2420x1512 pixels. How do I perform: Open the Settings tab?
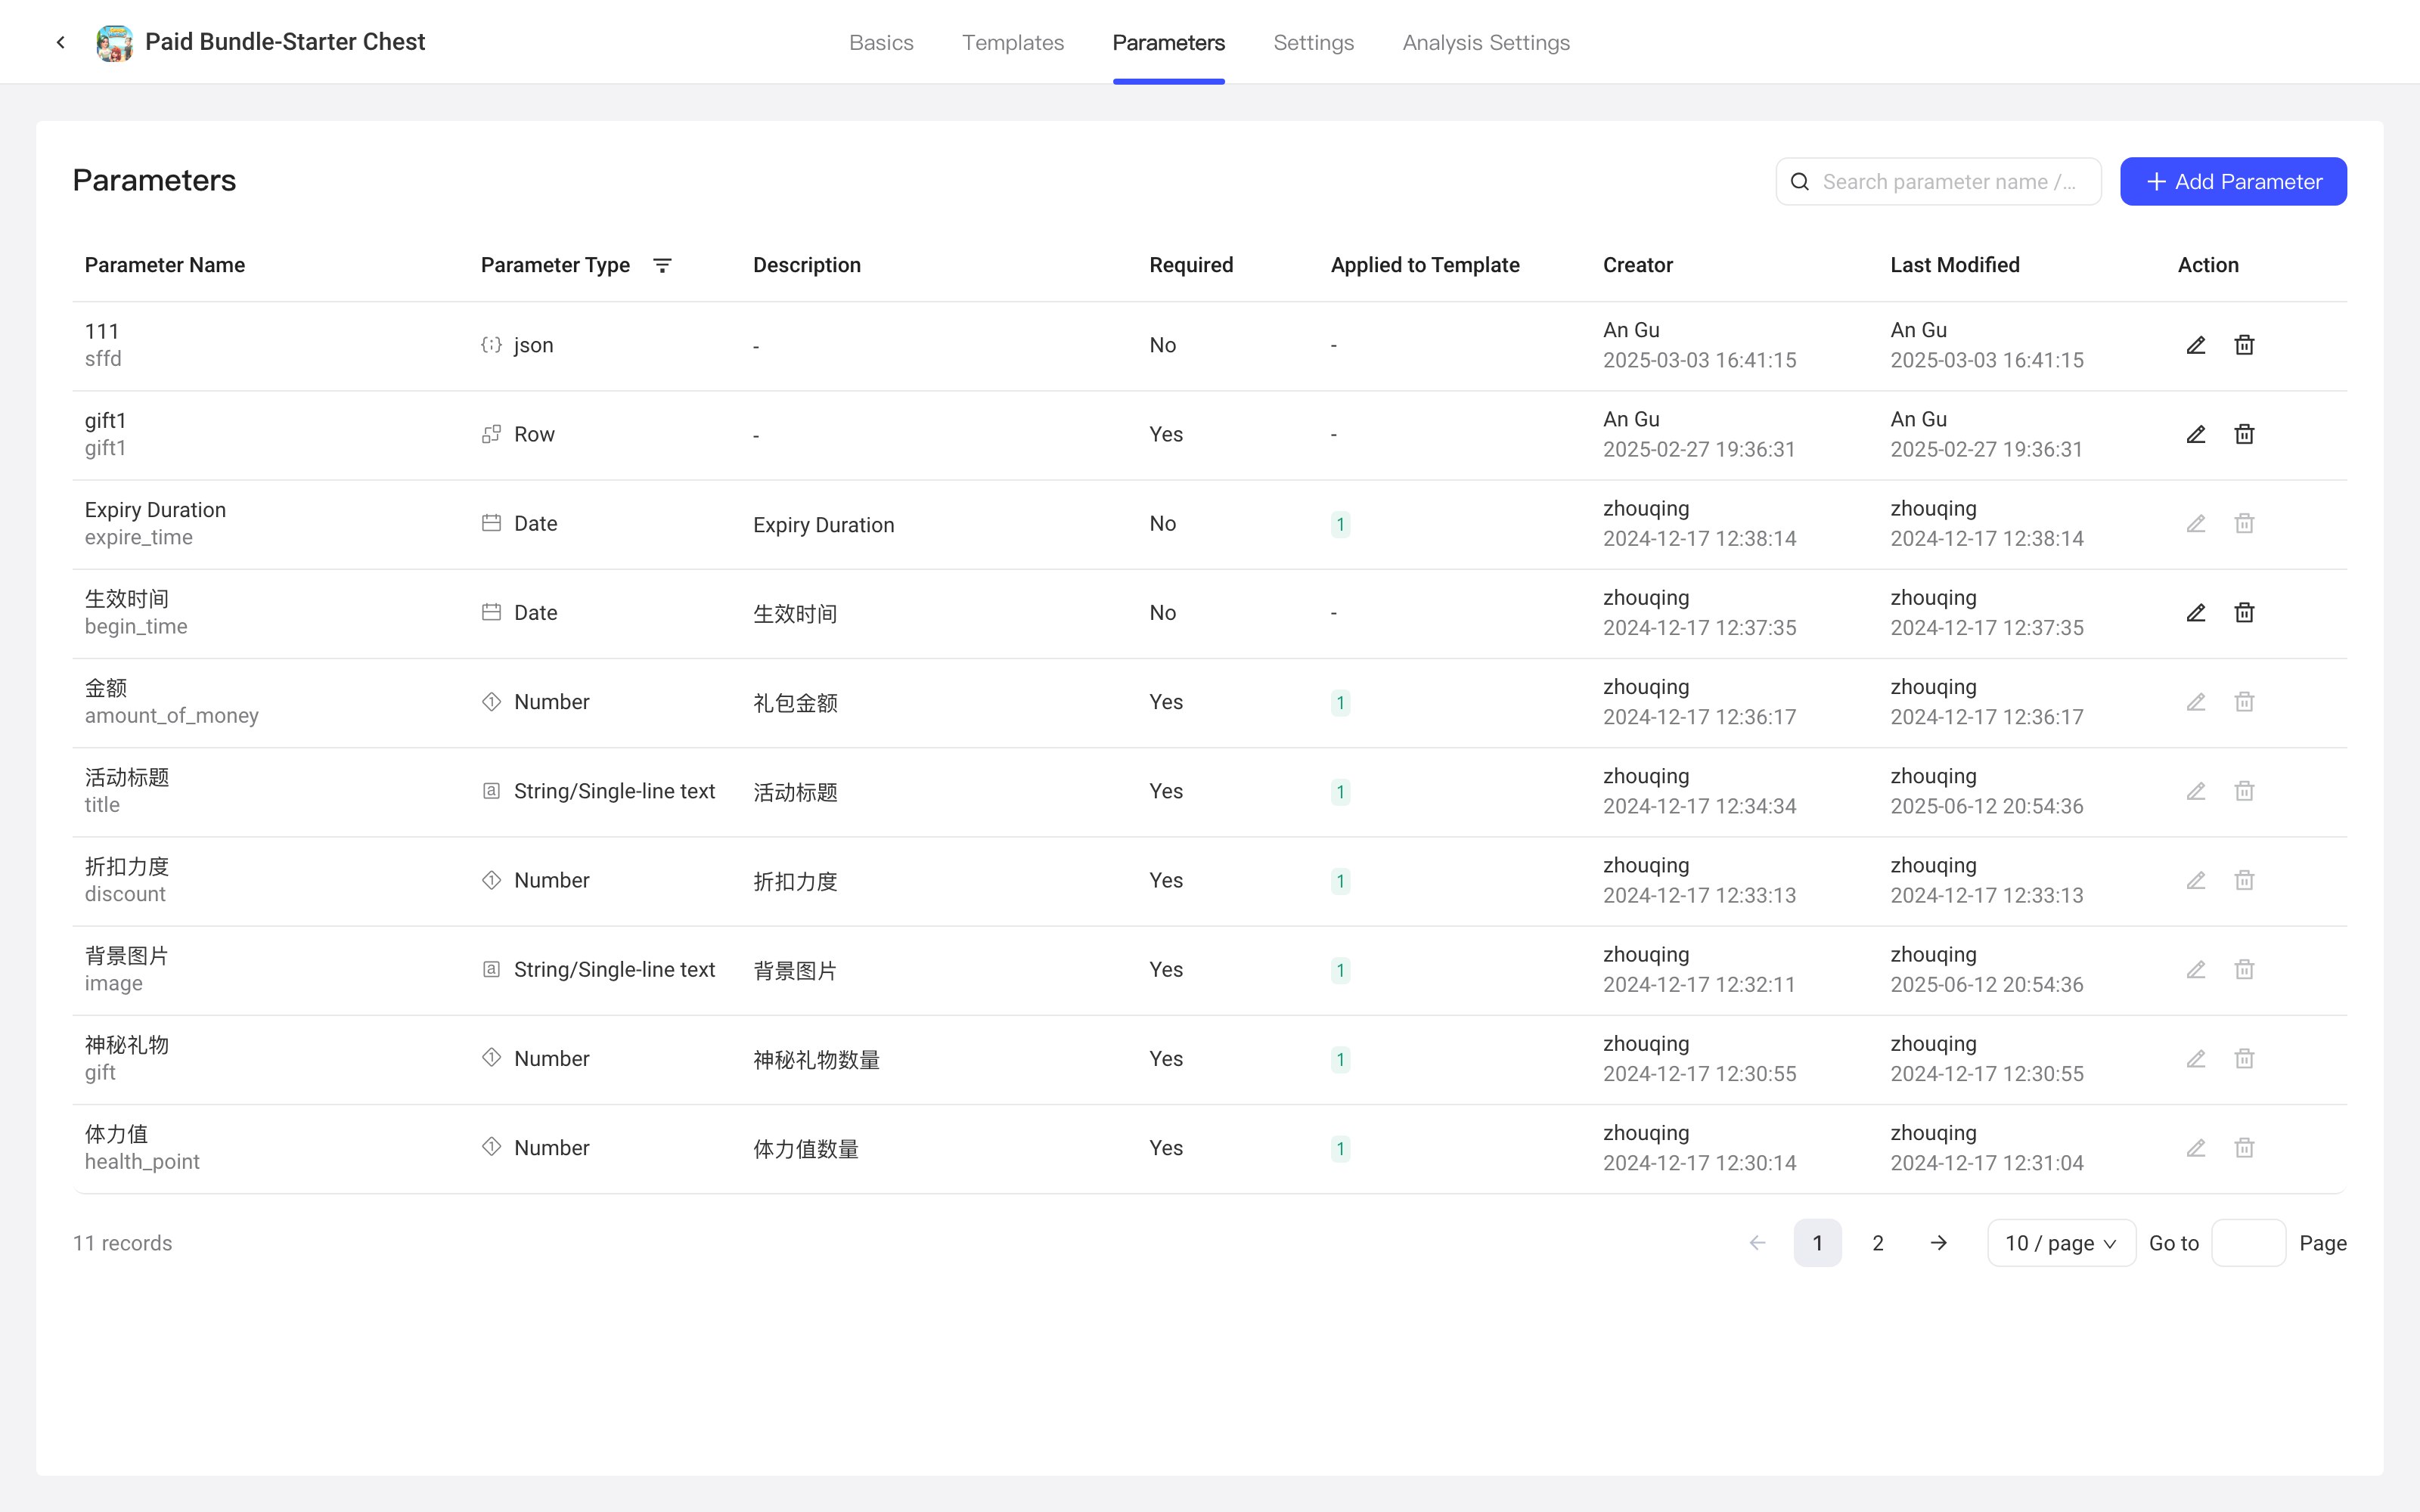pos(1313,43)
